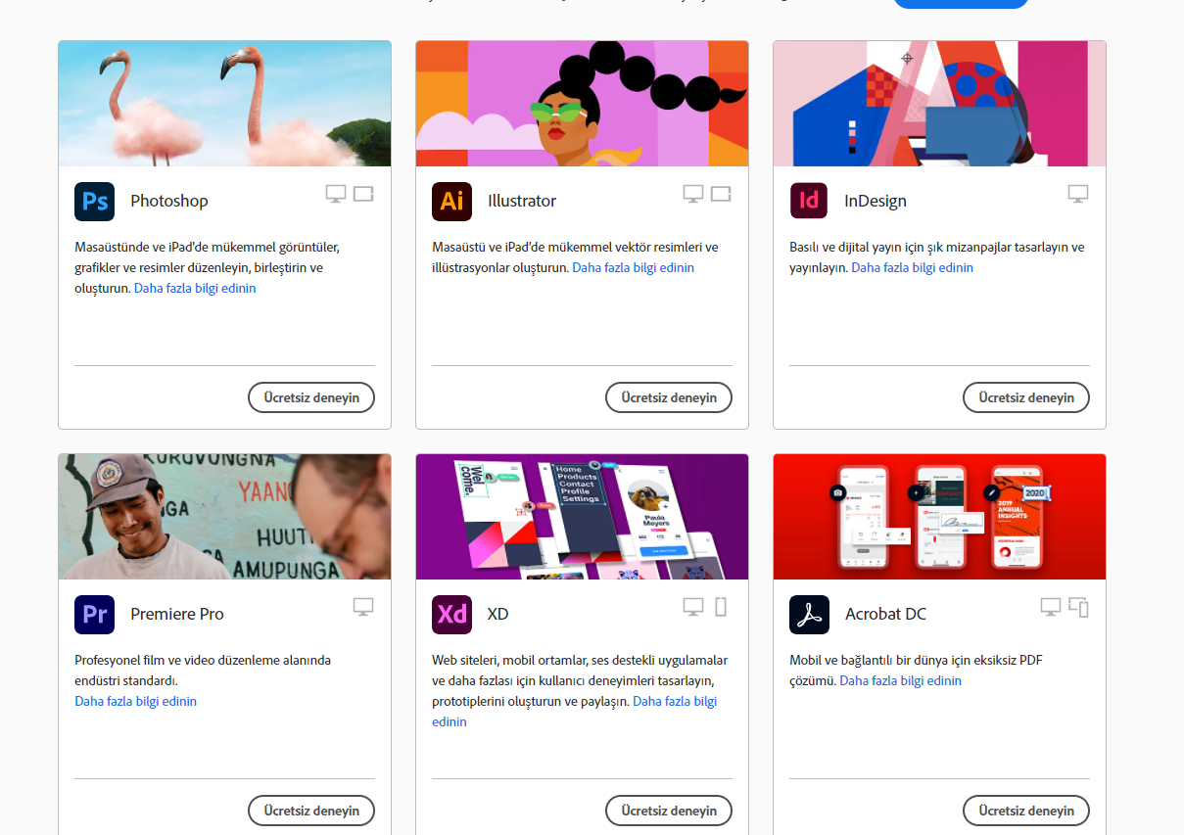Open XD's 'Daha fazla bilgi edinin' link
1184x835 pixels.
pyautogui.click(x=675, y=701)
